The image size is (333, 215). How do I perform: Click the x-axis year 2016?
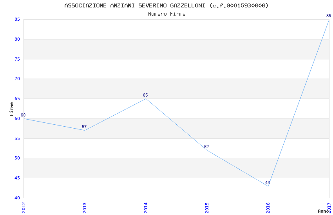pyautogui.click(x=268, y=208)
